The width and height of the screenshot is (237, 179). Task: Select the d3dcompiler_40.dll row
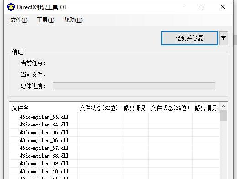(115, 171)
